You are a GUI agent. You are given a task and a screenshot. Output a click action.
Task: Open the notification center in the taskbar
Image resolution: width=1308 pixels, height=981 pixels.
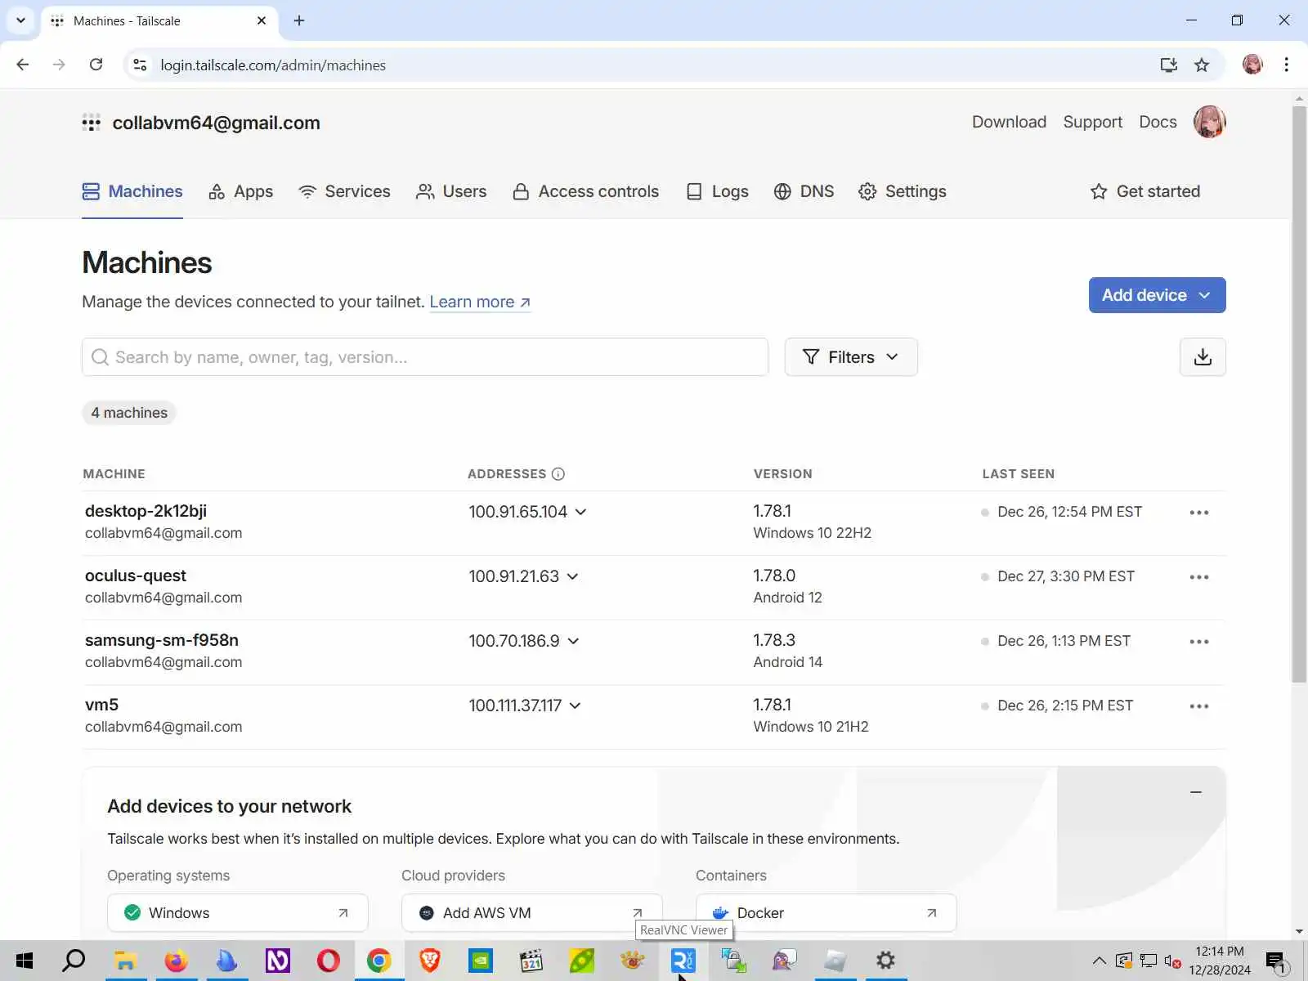click(1276, 961)
